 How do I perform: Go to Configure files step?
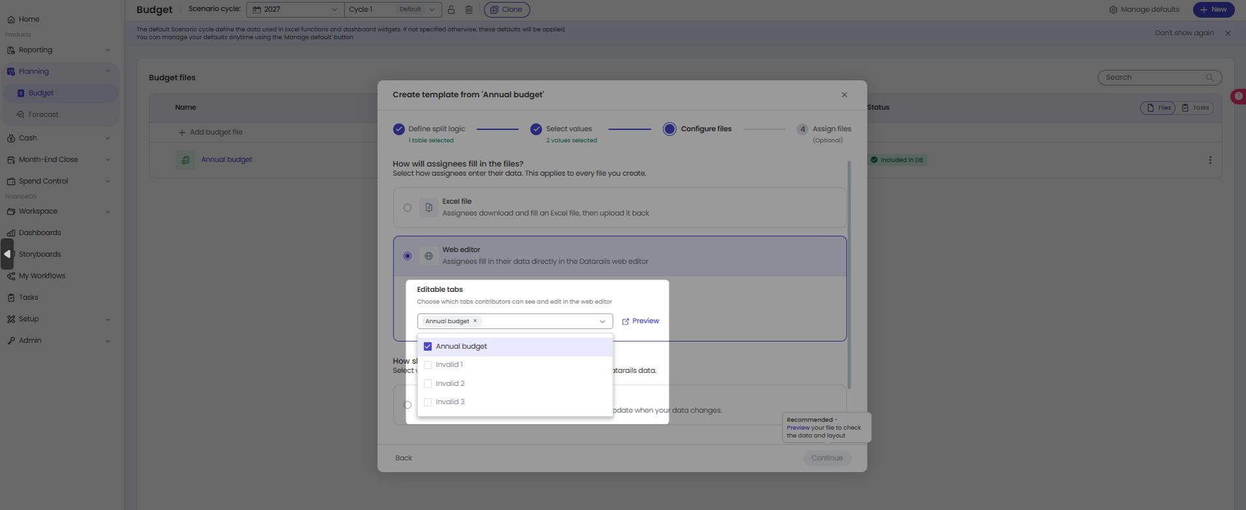(x=697, y=129)
